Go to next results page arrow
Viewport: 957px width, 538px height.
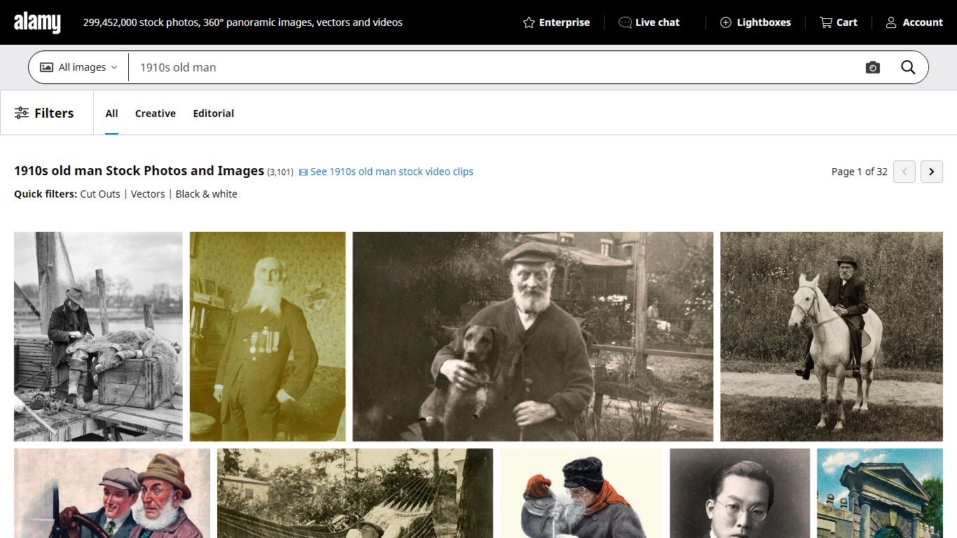[x=931, y=172]
